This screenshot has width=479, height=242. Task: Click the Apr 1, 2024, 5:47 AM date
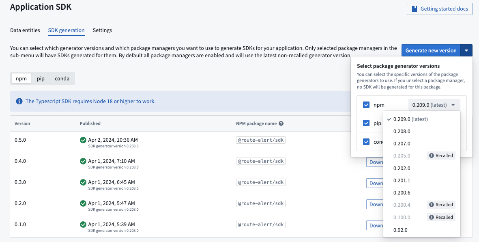tap(112, 203)
